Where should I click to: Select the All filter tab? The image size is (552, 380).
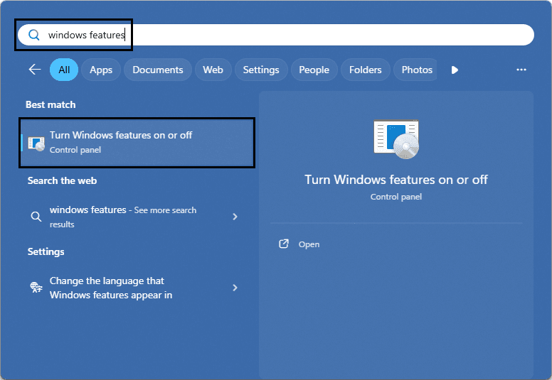pyautogui.click(x=64, y=70)
